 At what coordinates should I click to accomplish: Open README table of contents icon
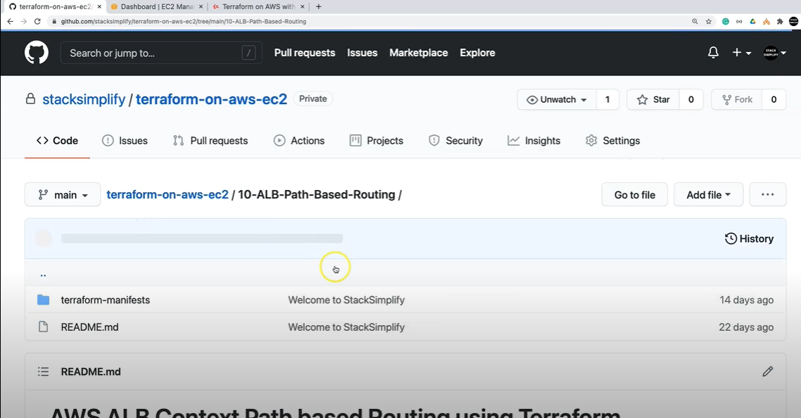pos(44,372)
